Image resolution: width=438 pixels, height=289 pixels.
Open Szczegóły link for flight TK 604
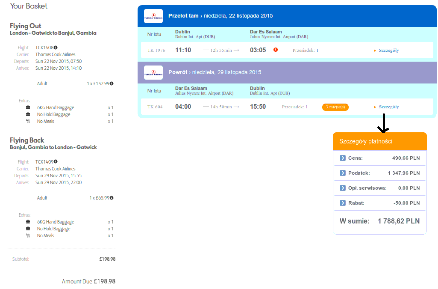tap(389, 107)
